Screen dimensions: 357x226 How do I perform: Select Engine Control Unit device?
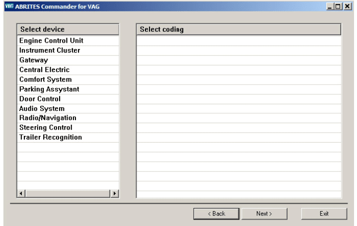click(x=51, y=41)
